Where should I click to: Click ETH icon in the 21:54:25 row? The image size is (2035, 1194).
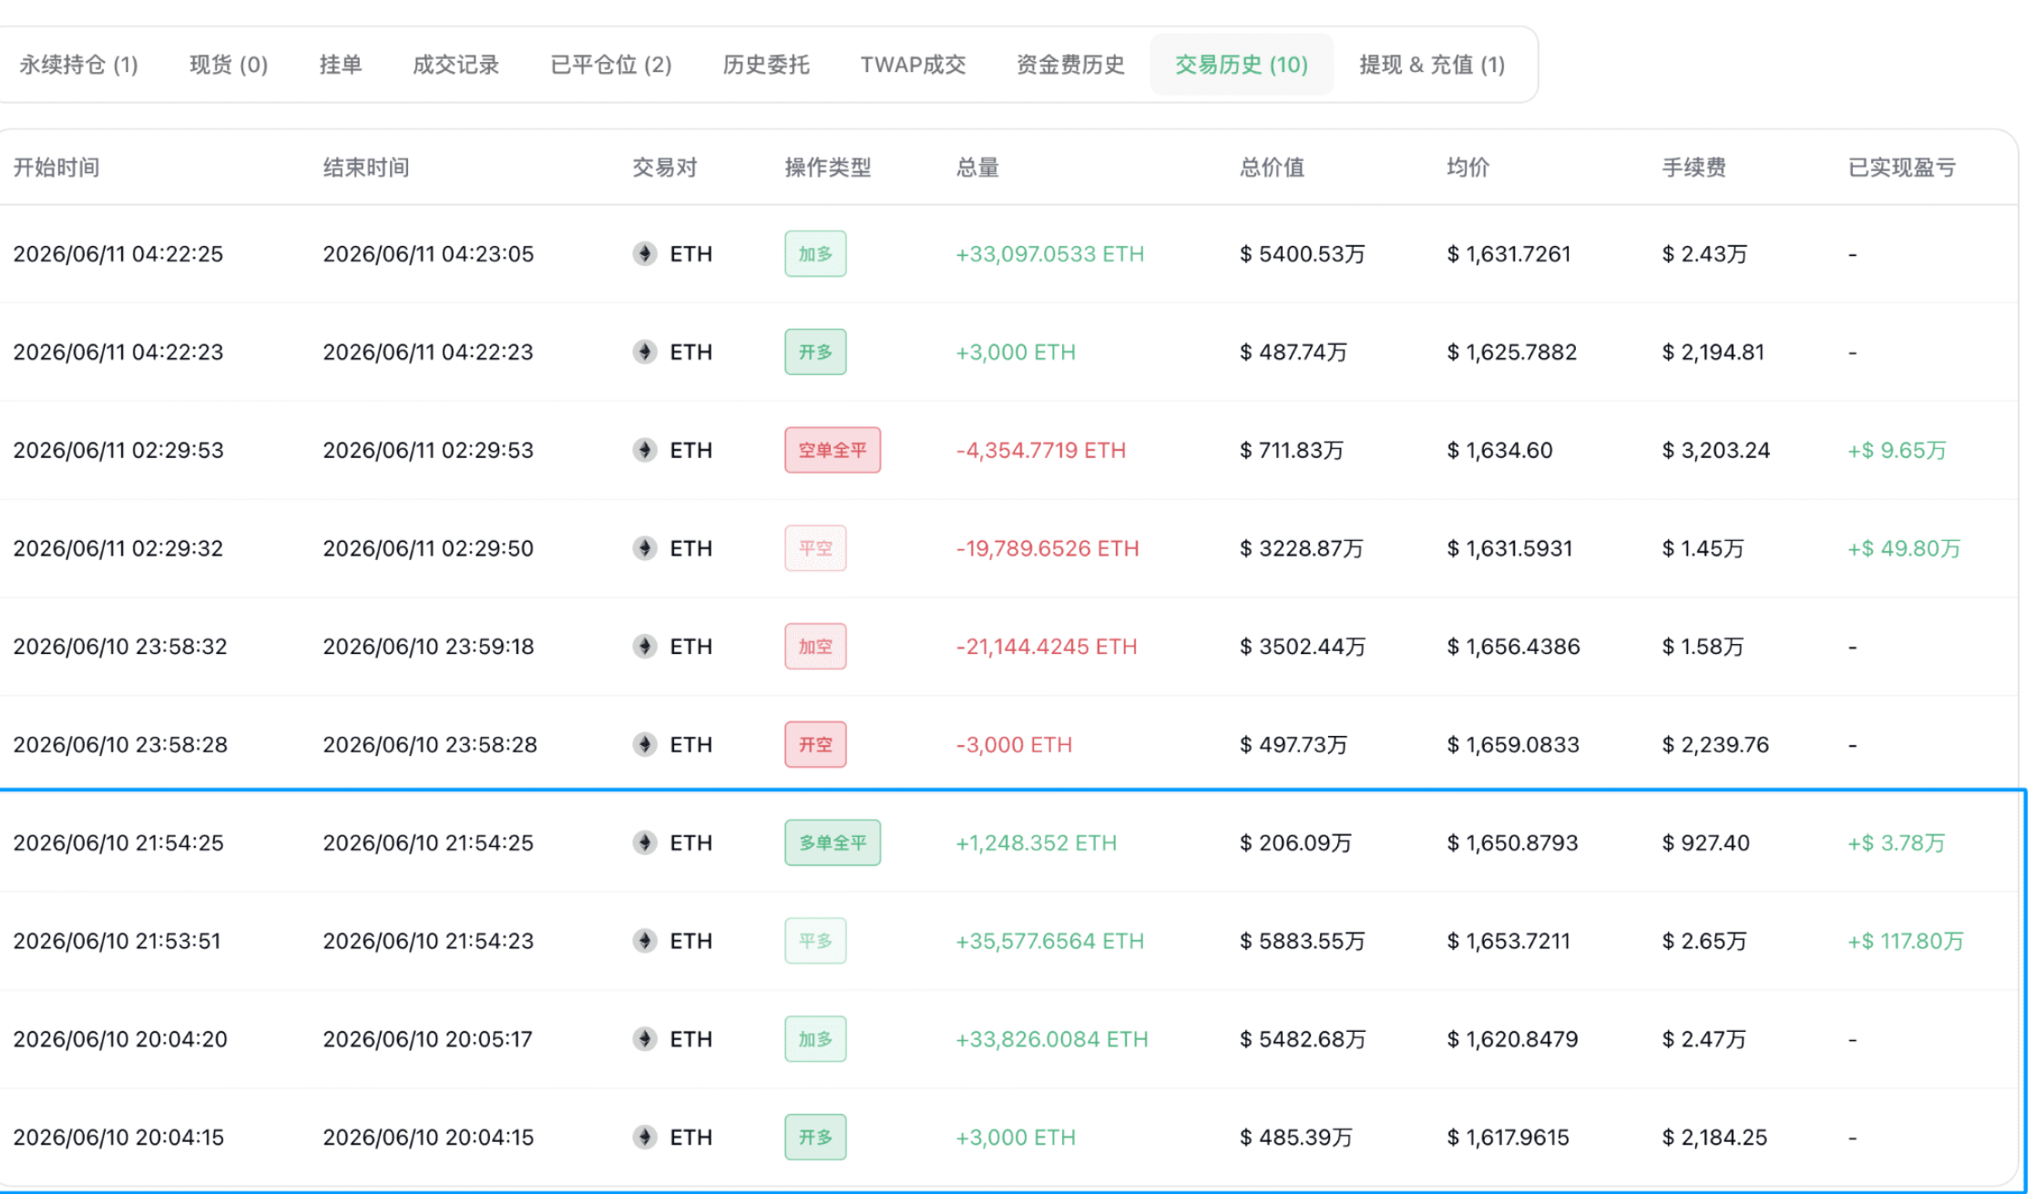pyautogui.click(x=645, y=842)
